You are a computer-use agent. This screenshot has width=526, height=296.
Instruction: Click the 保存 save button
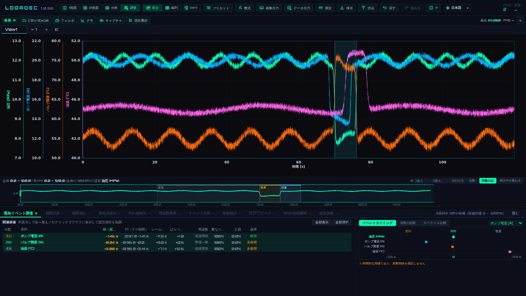pyautogui.click(x=346, y=8)
